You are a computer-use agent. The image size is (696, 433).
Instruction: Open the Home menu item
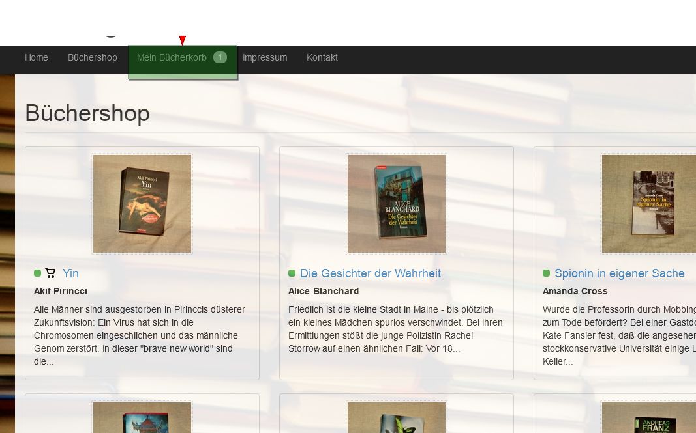[37, 57]
